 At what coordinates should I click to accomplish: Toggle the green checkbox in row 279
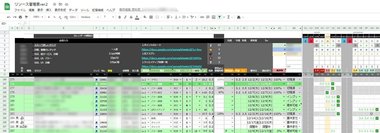tap(338, 96)
